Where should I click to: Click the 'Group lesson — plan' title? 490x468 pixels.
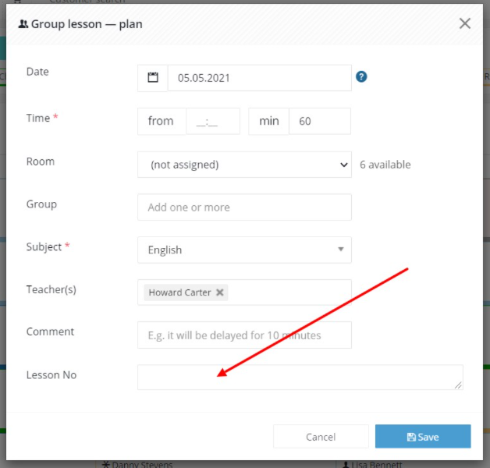[x=87, y=24]
